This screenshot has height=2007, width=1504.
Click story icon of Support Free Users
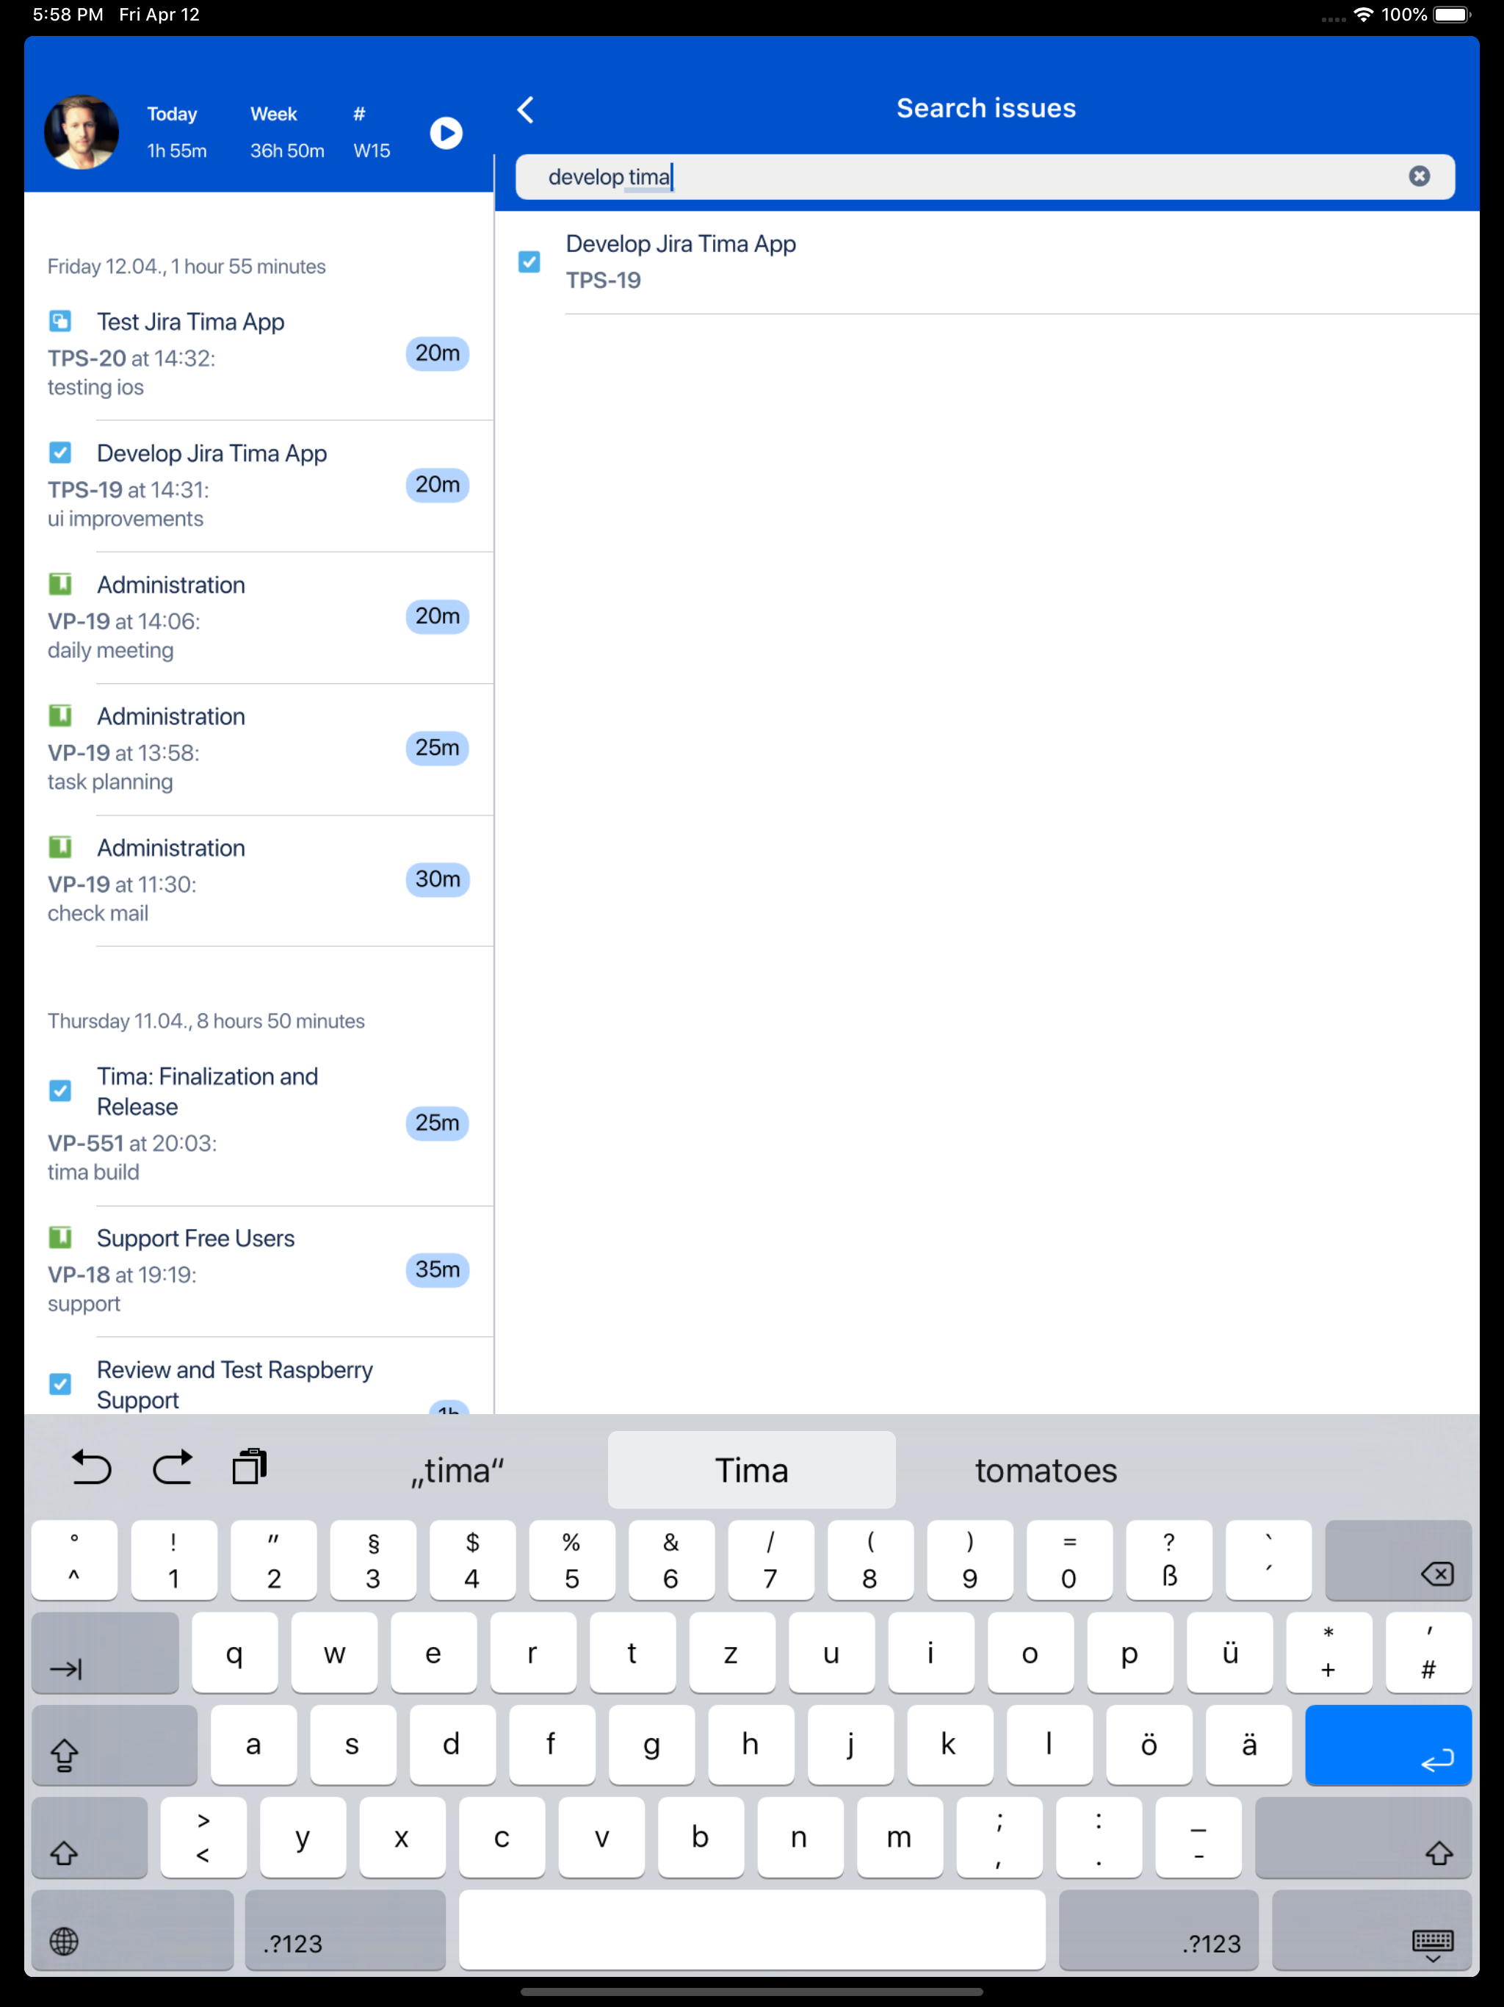tap(60, 1238)
